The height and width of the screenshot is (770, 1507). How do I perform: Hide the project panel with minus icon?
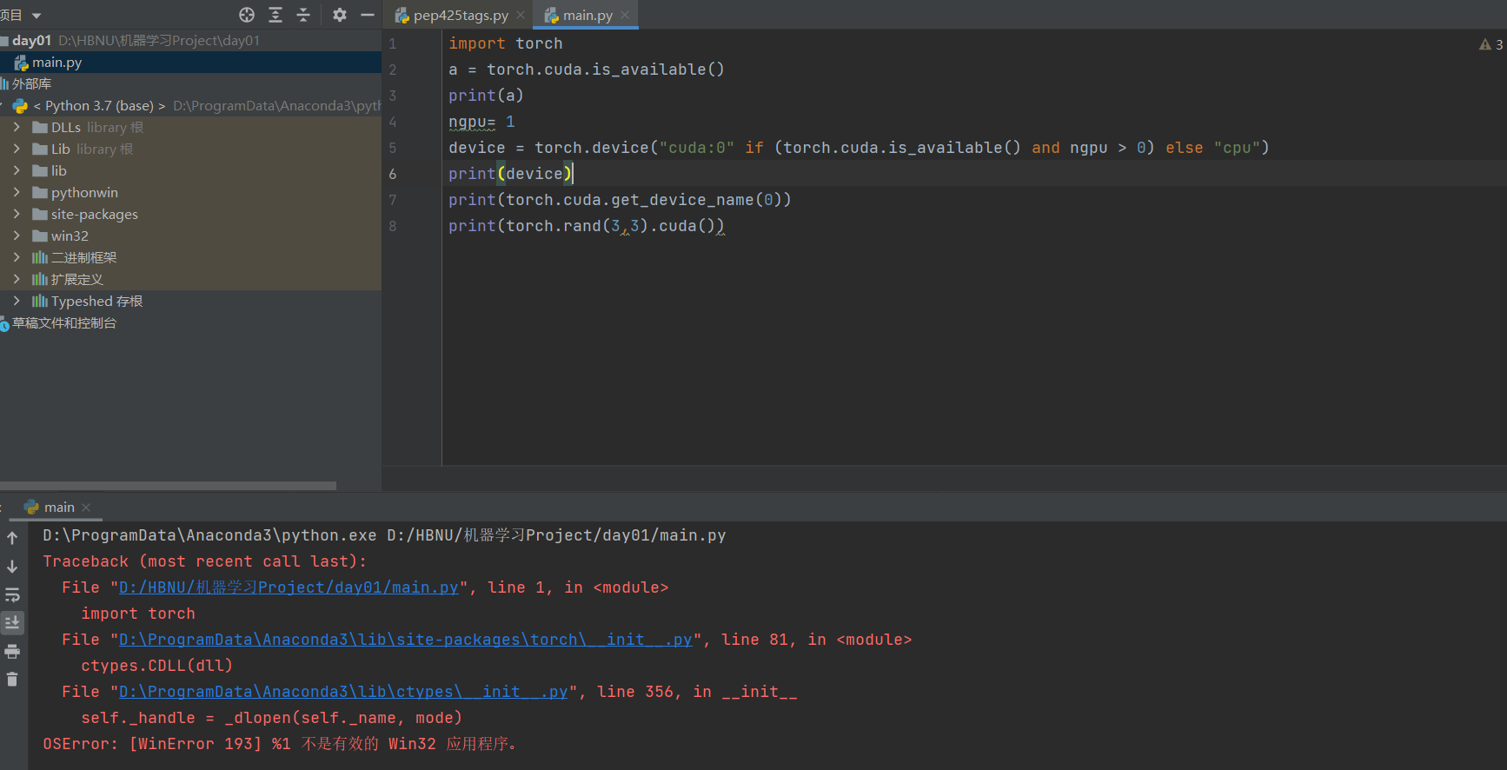click(x=368, y=15)
